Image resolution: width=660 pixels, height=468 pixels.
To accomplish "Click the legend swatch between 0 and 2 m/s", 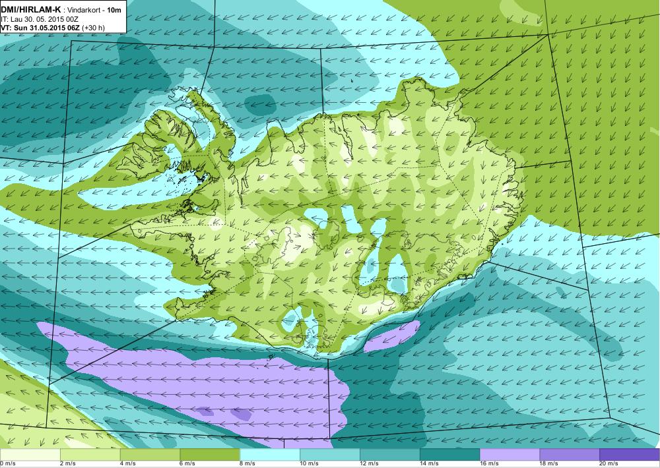I will (x=30, y=455).
